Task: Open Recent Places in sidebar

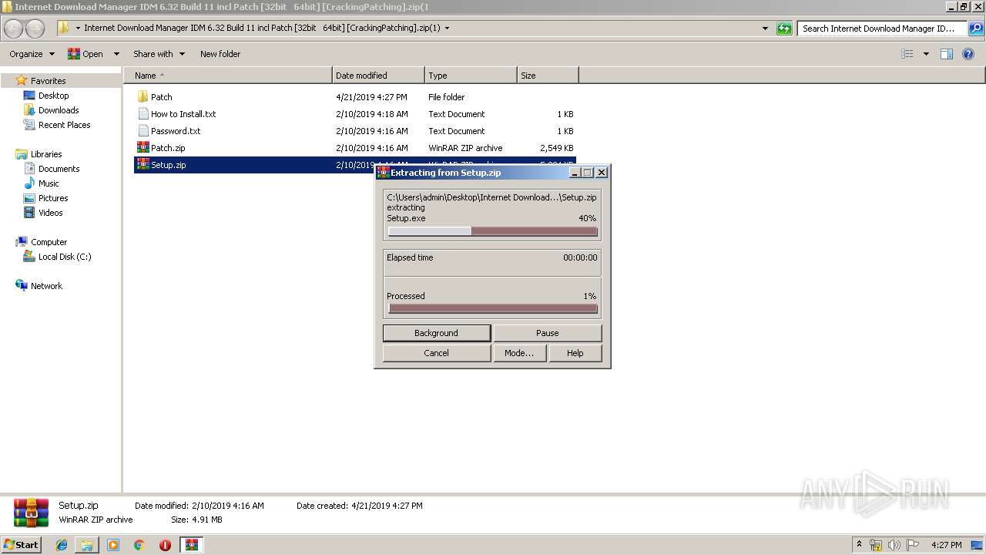Action: click(64, 125)
